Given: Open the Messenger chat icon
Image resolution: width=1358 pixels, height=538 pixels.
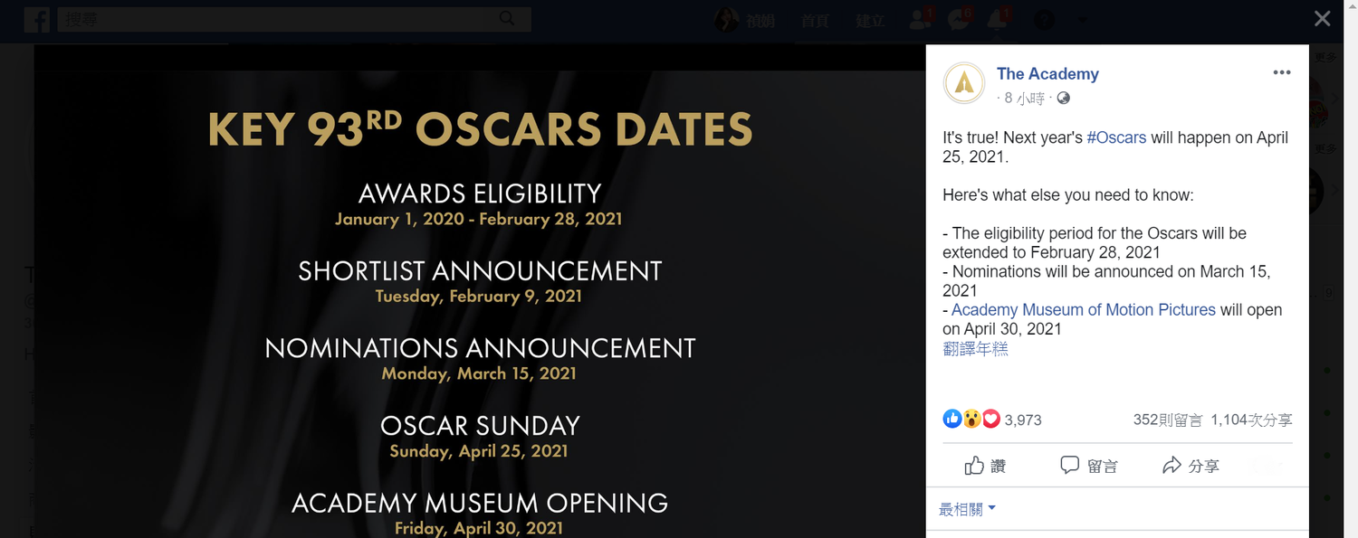Looking at the screenshot, I should point(959,19).
